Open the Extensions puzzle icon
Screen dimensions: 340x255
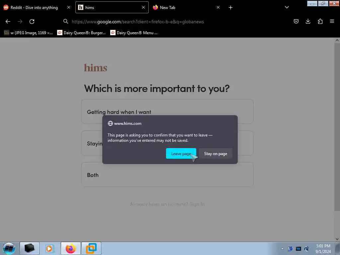(320, 21)
